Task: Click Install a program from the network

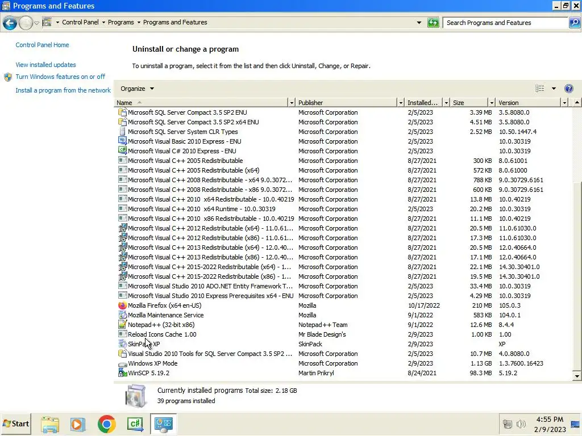Action: [63, 90]
